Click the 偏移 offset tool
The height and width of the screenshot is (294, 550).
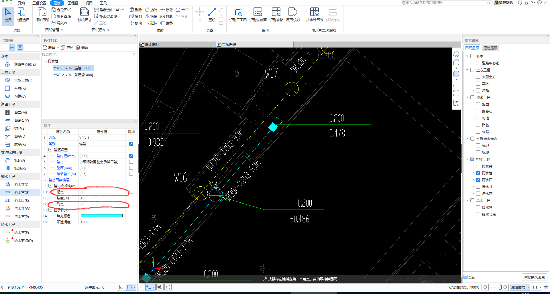point(167,23)
